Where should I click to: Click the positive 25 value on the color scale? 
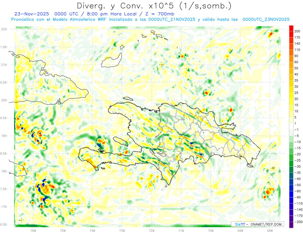297,93
